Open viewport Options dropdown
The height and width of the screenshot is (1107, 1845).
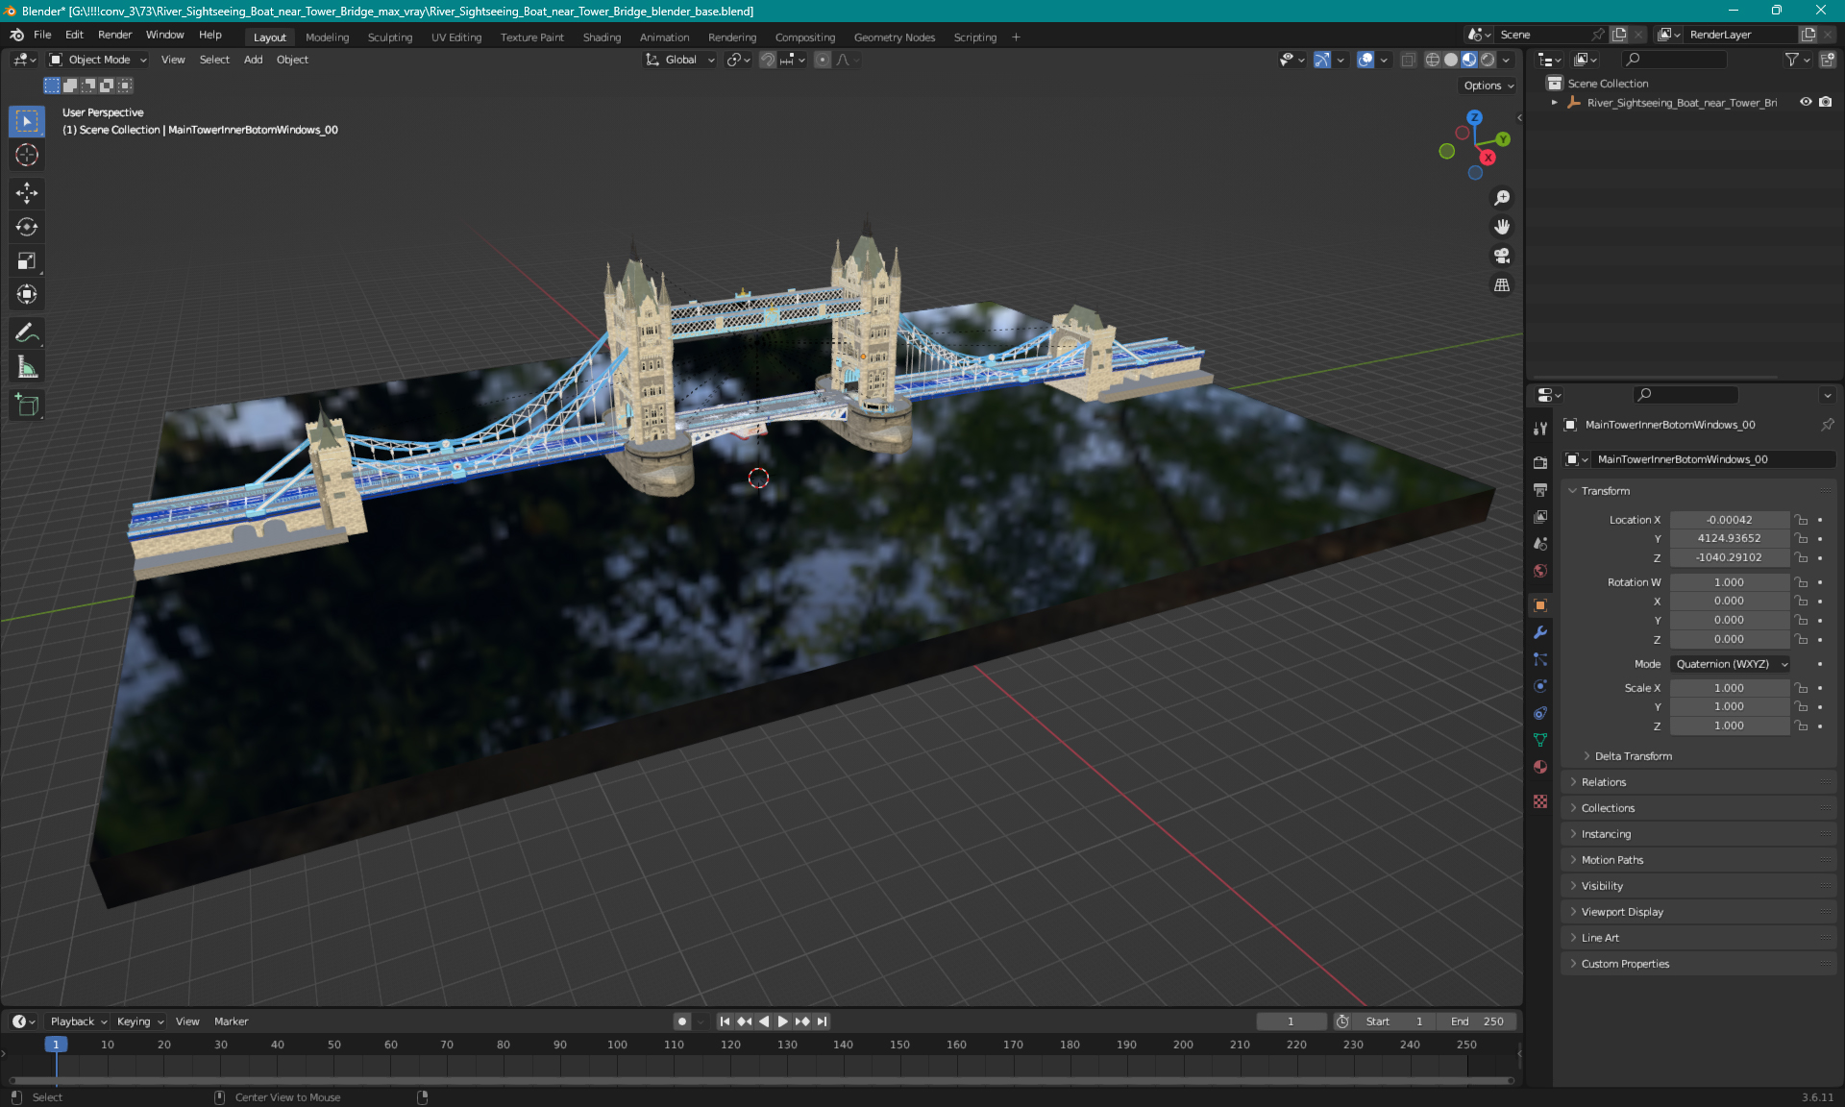[1488, 86]
